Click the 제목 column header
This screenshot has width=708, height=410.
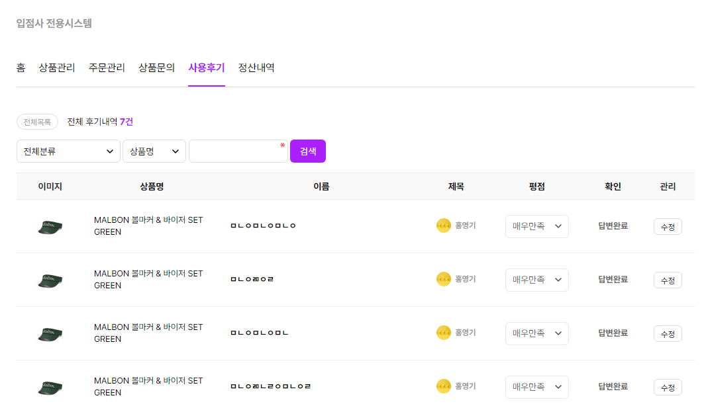coord(456,186)
